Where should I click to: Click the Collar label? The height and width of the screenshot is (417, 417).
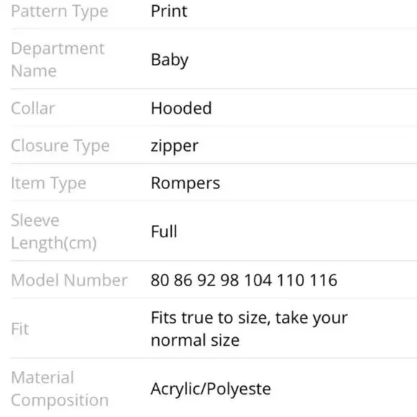click(x=33, y=109)
